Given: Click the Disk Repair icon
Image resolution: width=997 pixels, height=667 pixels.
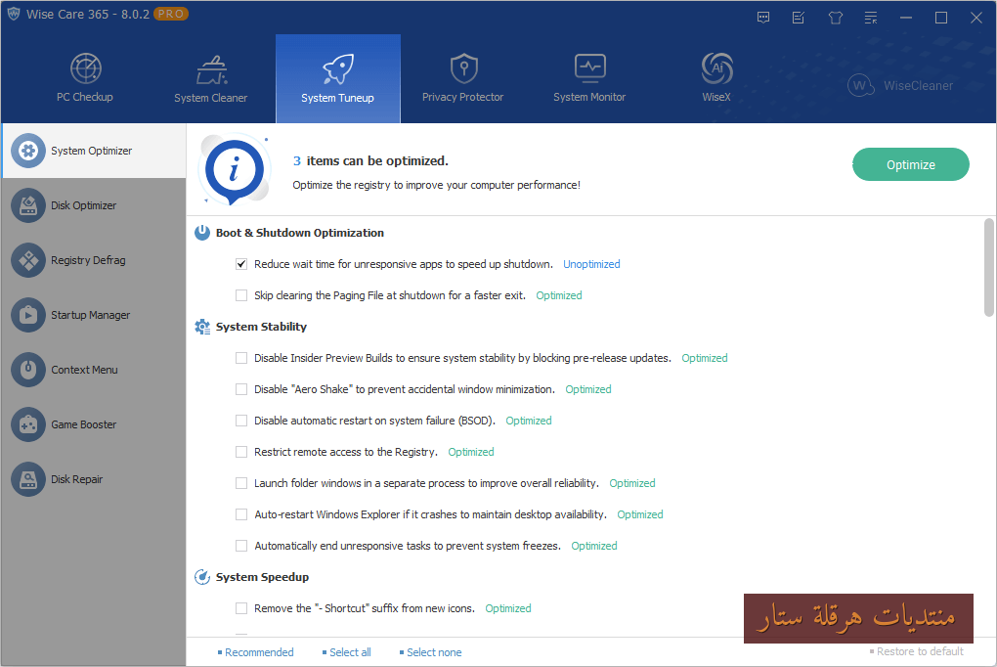Looking at the screenshot, I should pyautogui.click(x=28, y=479).
